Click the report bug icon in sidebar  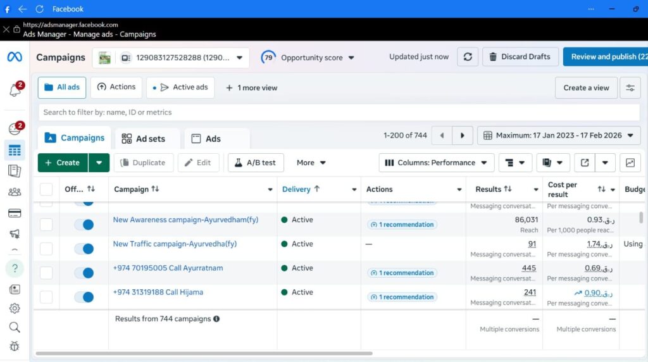pos(15,346)
